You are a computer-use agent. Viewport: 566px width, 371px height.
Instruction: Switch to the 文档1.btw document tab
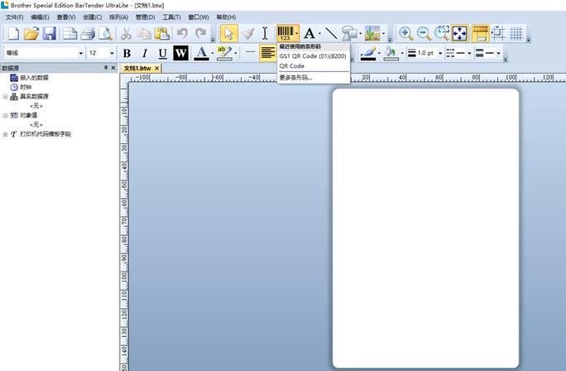click(x=137, y=68)
